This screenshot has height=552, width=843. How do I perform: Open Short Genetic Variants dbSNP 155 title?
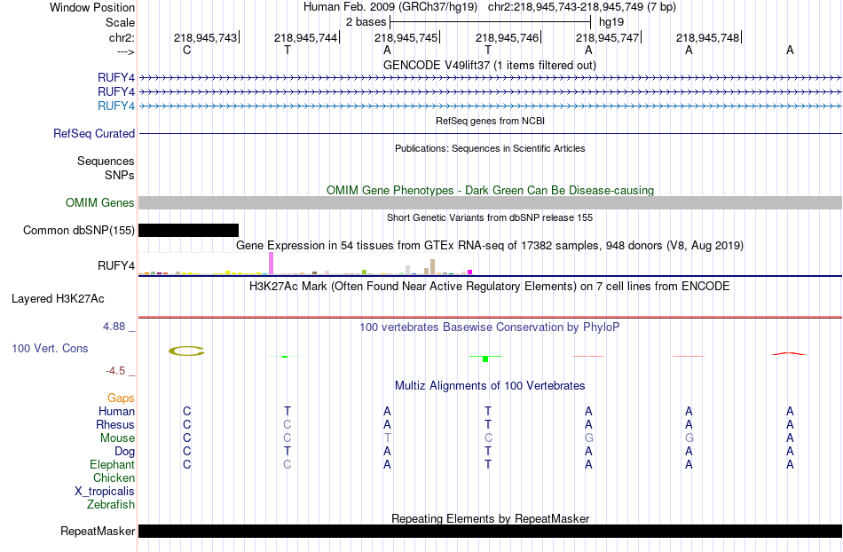490,217
